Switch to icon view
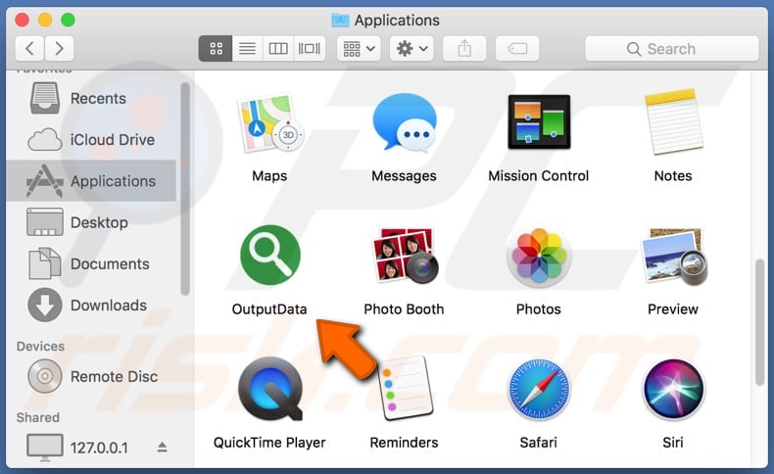Image resolution: width=774 pixels, height=474 pixels. pos(216,48)
